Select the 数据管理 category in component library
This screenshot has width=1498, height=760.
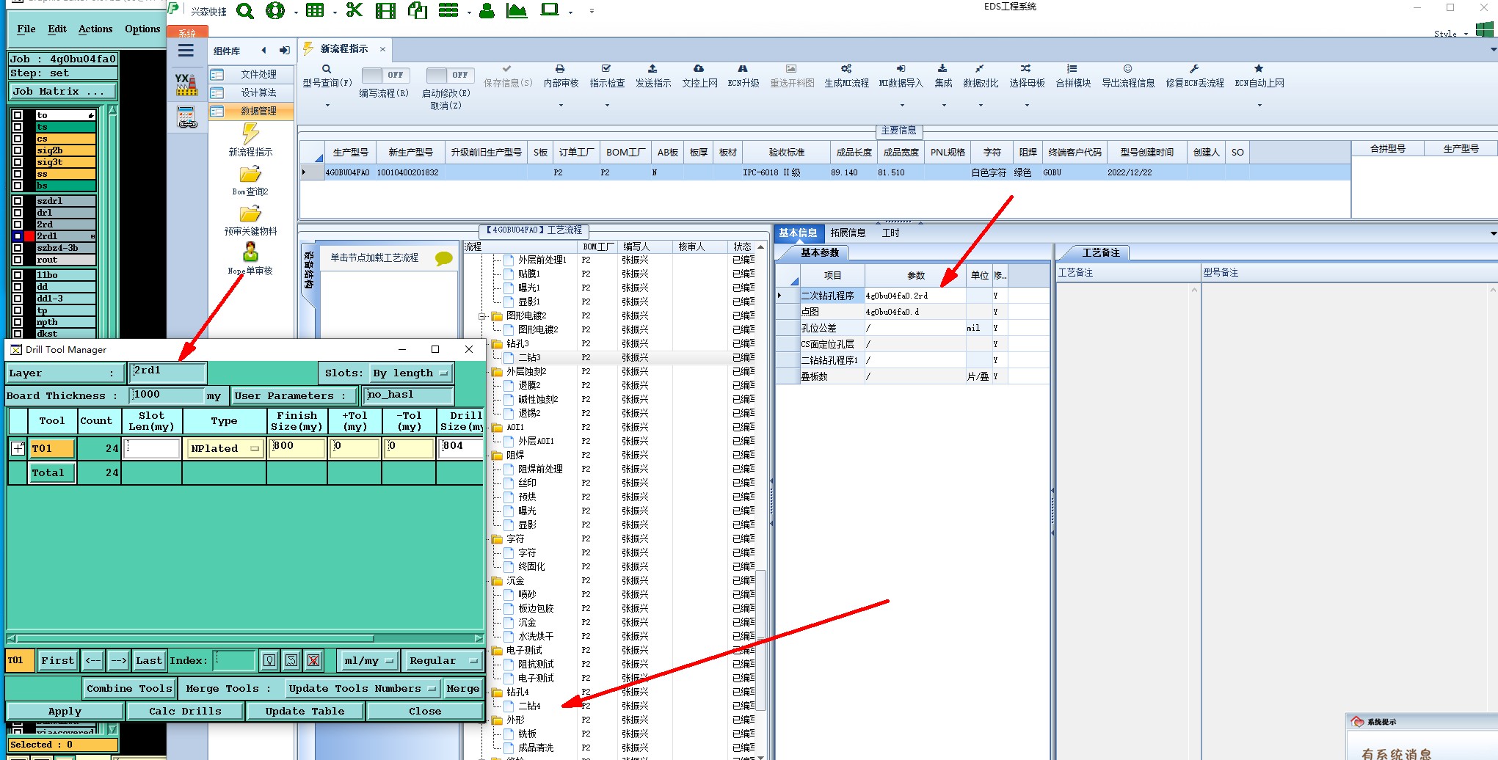[x=252, y=111]
